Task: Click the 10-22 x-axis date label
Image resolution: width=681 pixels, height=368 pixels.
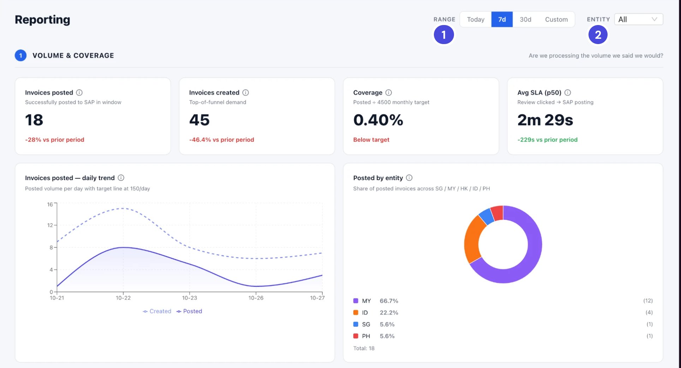Action: [x=123, y=298]
